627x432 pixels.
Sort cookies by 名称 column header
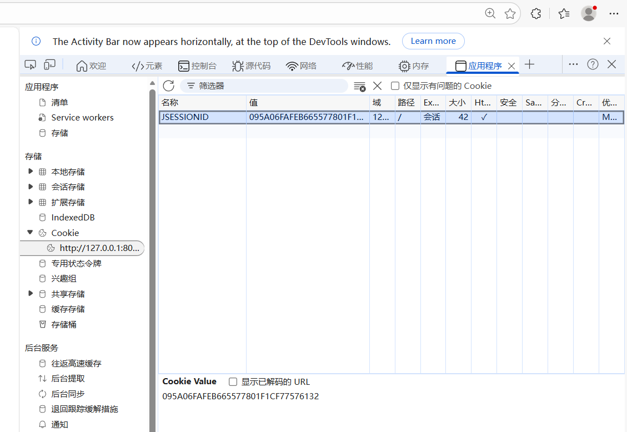202,103
